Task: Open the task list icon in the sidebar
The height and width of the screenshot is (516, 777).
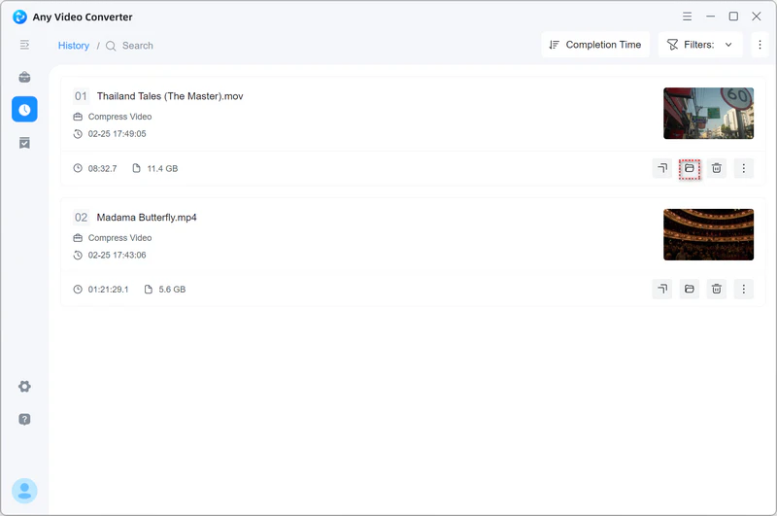Action: pyautogui.click(x=24, y=143)
